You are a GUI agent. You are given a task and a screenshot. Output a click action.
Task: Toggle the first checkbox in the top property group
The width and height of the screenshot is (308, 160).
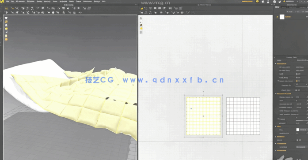click(297, 74)
